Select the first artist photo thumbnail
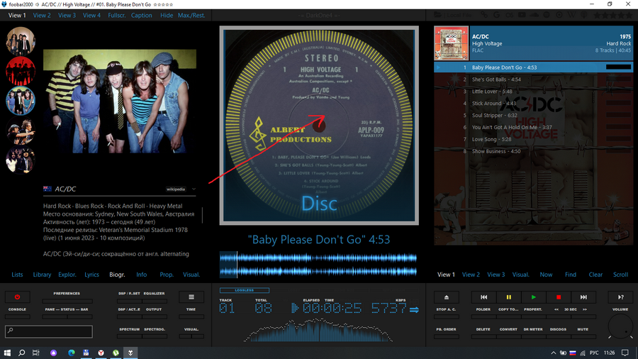The height and width of the screenshot is (359, 638). [x=21, y=41]
